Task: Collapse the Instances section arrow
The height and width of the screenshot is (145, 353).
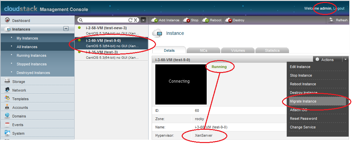Action: pyautogui.click(x=66, y=29)
